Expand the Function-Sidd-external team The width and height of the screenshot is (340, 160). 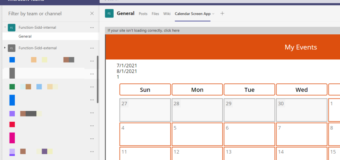pos(5,47)
